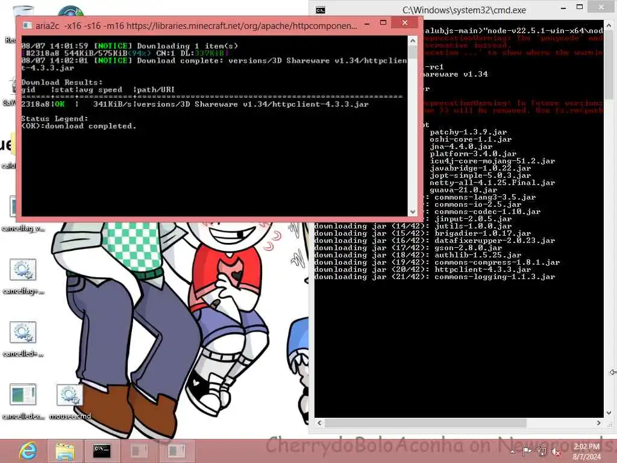Select the cancelledex... desktop icon
This screenshot has width=617, height=463.
click(x=23, y=402)
